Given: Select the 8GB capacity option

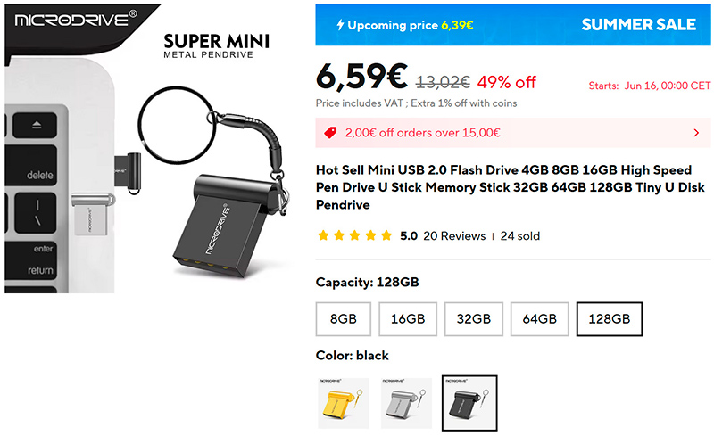Looking at the screenshot, I should (x=344, y=318).
